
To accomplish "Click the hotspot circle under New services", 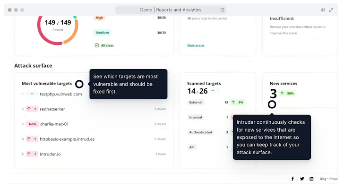I will click(272, 104).
